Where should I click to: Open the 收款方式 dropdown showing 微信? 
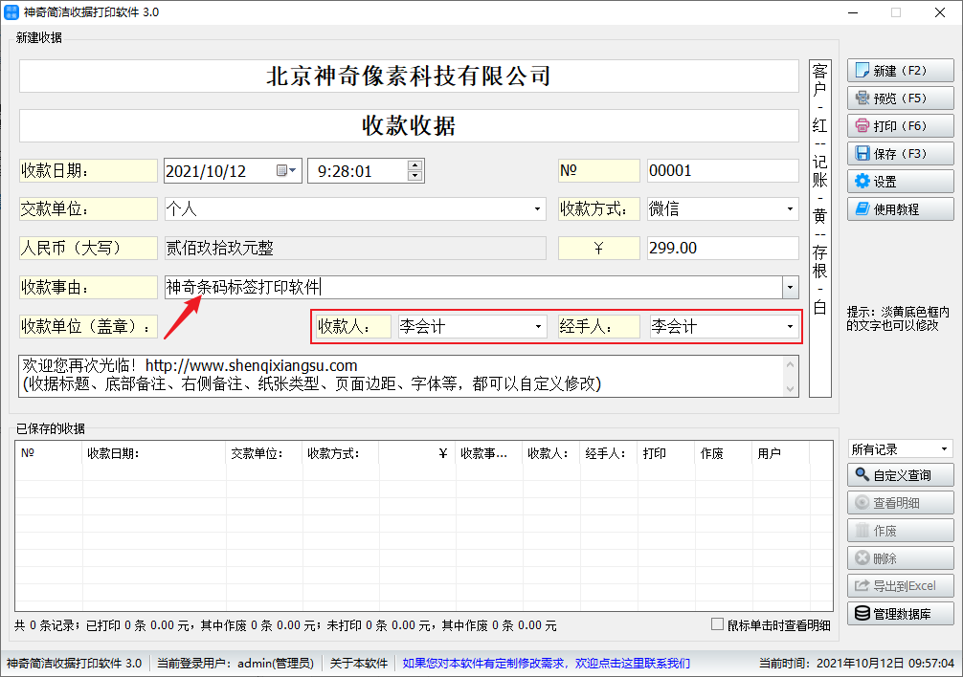click(790, 209)
